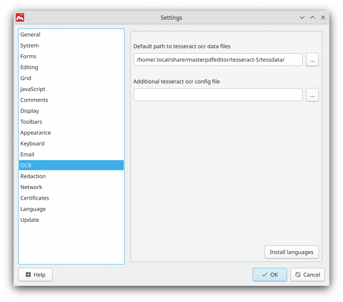The height and width of the screenshot is (302, 343).
Task: Select JavaScript in the settings list
Action: click(x=32, y=89)
